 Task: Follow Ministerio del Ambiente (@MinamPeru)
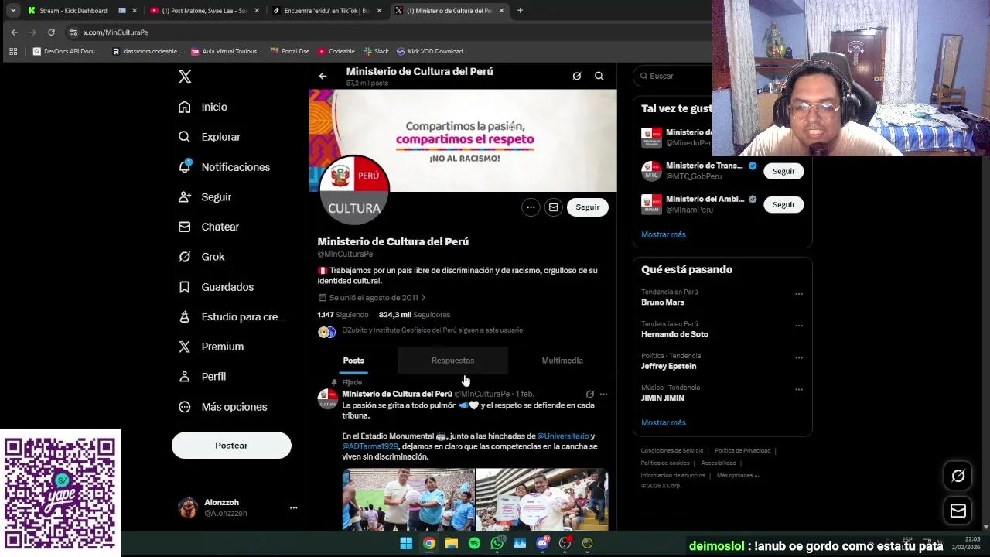point(783,204)
